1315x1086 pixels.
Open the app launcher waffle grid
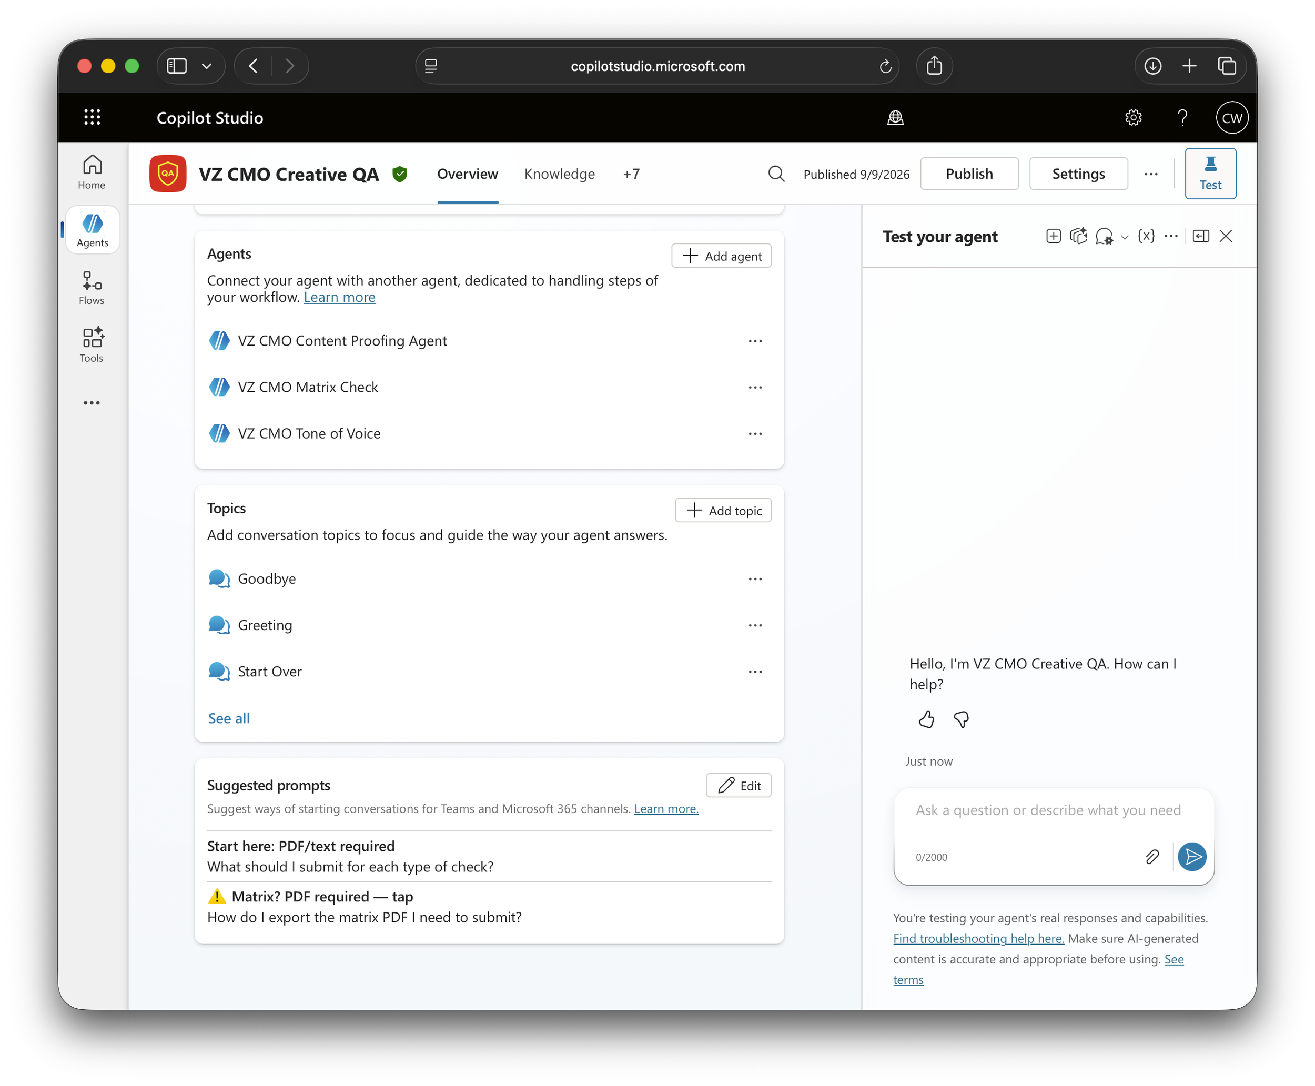click(92, 117)
